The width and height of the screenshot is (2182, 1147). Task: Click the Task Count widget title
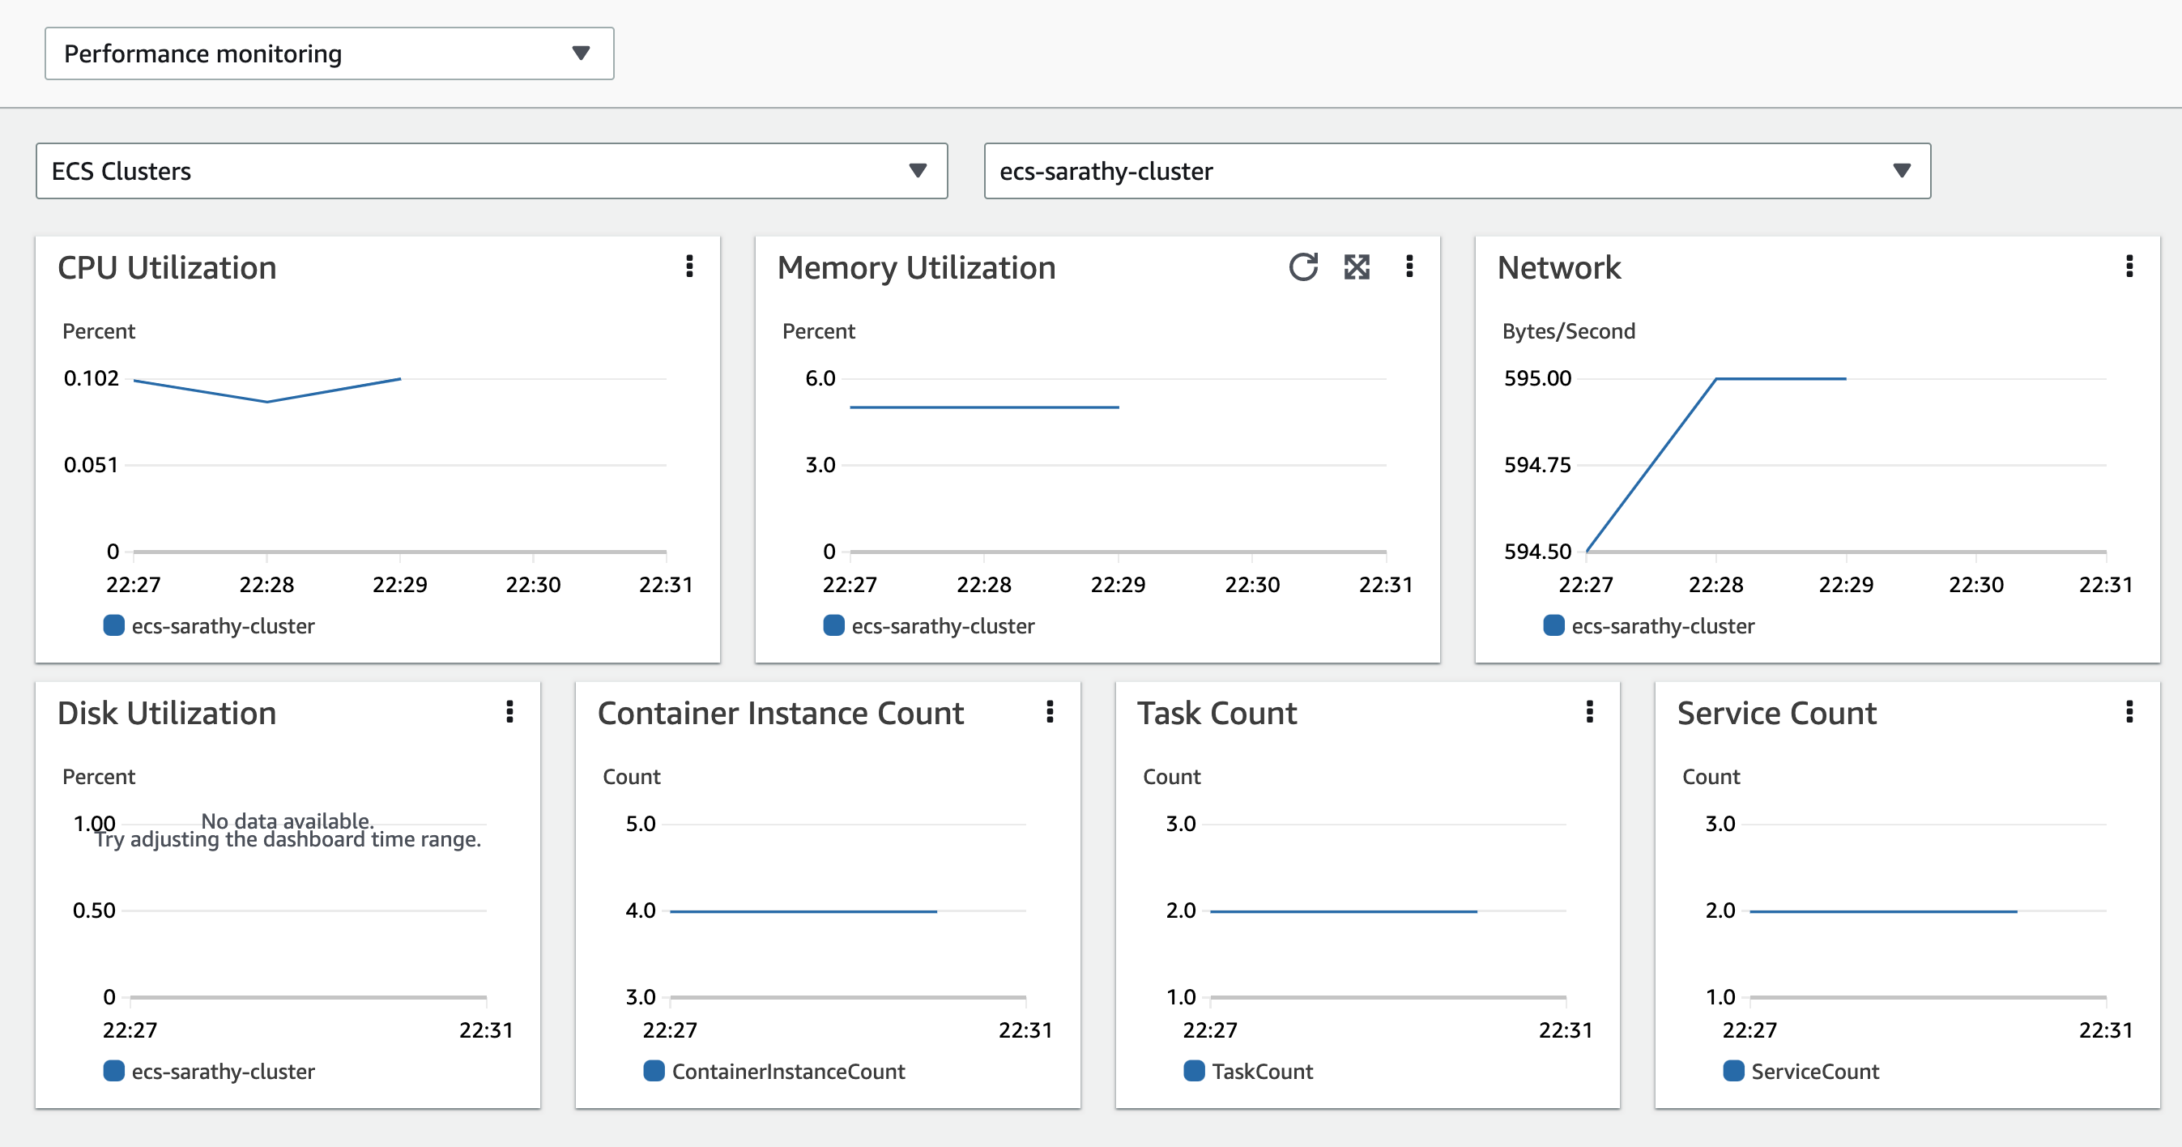click(1217, 714)
